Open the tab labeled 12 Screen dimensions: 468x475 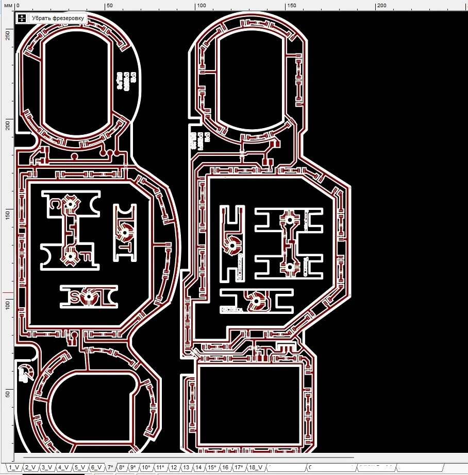pos(174,468)
